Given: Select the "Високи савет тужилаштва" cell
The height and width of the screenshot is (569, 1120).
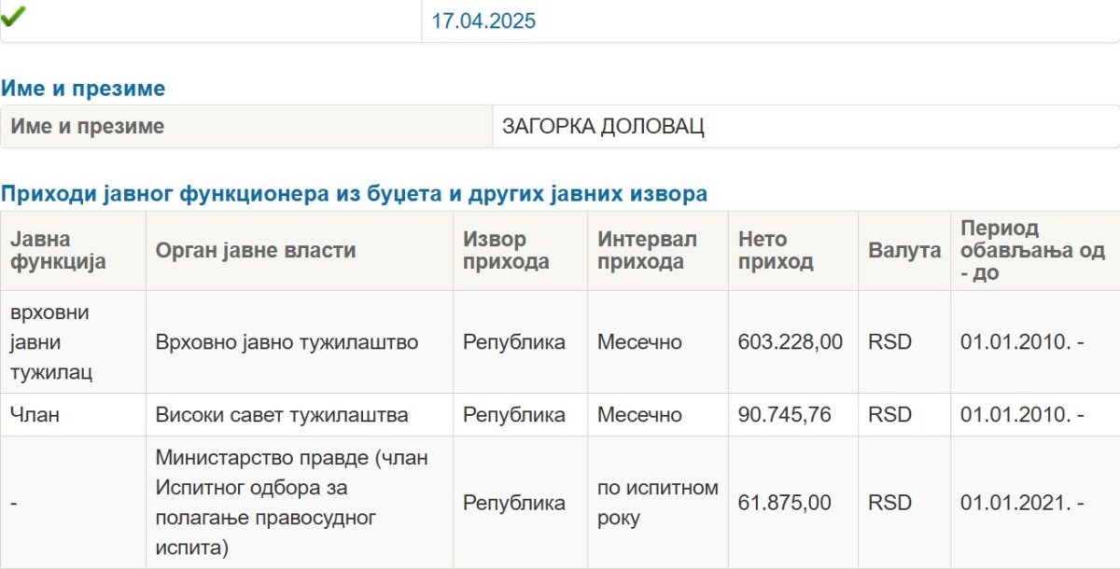Looking at the screenshot, I should pos(282,415).
